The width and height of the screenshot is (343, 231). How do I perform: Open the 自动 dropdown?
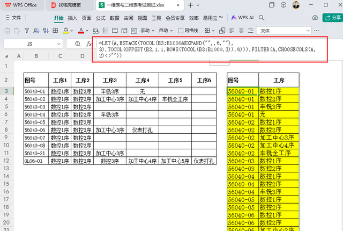pos(166,31)
